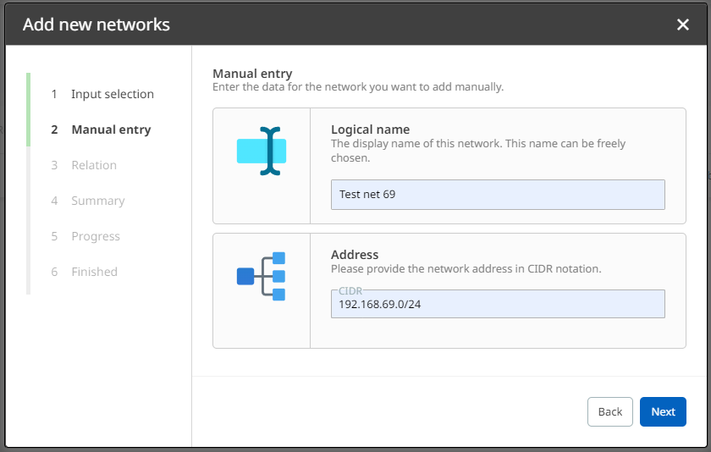Focus the Logical name input field

498,195
